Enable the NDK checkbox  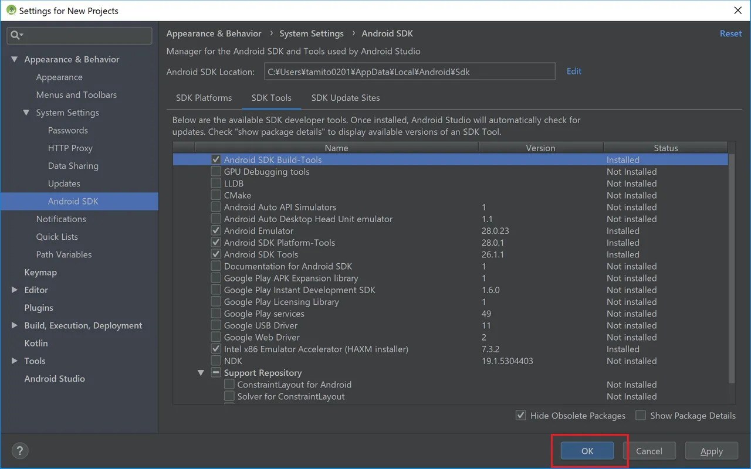[x=216, y=361]
